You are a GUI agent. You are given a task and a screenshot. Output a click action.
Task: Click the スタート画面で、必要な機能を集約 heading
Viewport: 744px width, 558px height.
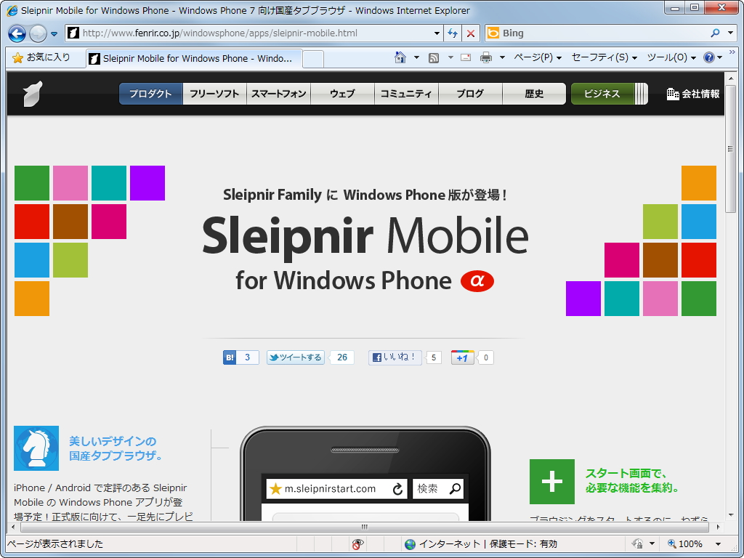[x=633, y=480]
